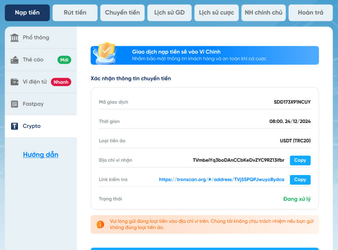Select the Nạp tiền tab

(x=27, y=13)
